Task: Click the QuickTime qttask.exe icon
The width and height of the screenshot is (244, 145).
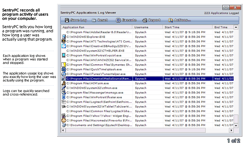Action: click(64, 69)
